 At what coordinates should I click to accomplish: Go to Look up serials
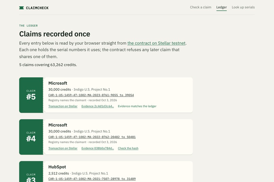coord(243,7)
